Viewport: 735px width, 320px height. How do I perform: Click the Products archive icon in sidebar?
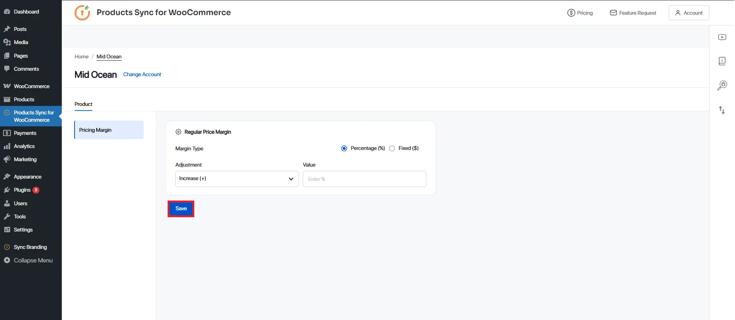(x=7, y=99)
